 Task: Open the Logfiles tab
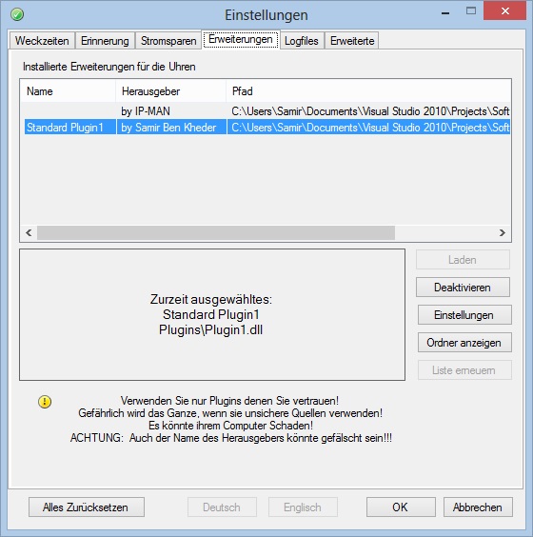coord(302,41)
